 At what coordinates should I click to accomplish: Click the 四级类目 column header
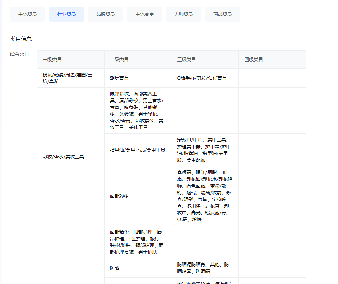(x=254, y=59)
